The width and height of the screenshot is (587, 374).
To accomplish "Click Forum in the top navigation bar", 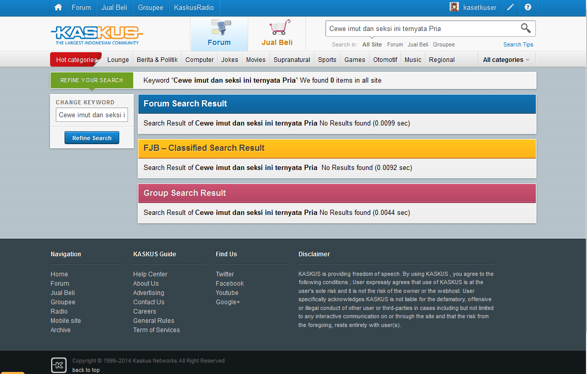I will [x=81, y=7].
